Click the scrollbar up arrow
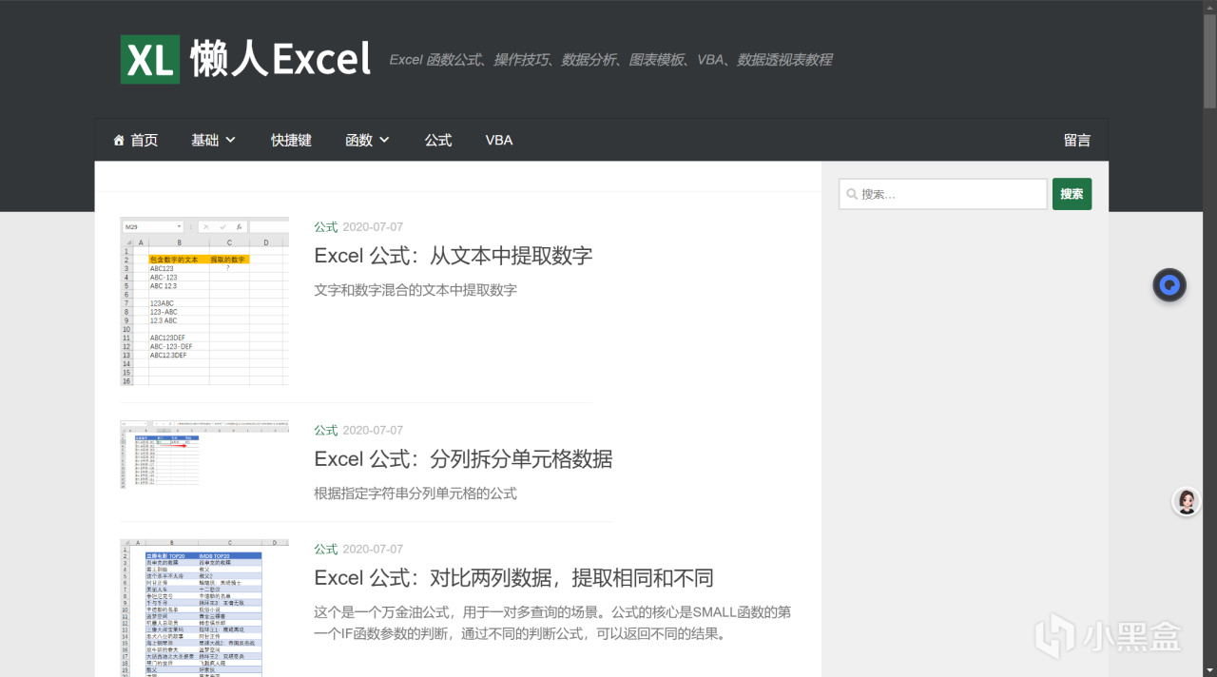Image resolution: width=1217 pixels, height=677 pixels. [x=1209, y=7]
